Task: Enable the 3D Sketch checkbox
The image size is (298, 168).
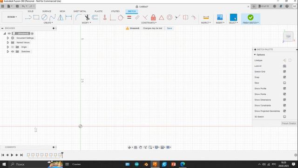Action: pos(284,117)
